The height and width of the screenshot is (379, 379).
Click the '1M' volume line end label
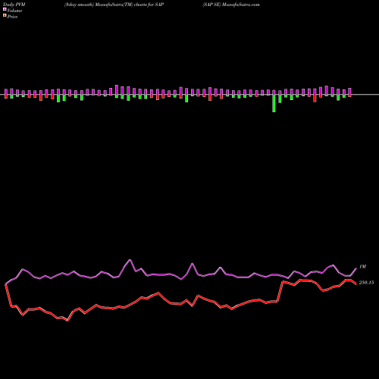click(x=362, y=267)
